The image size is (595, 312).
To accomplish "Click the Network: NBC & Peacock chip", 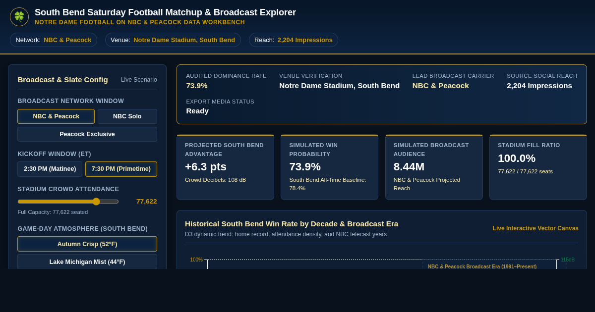I will tap(54, 40).
